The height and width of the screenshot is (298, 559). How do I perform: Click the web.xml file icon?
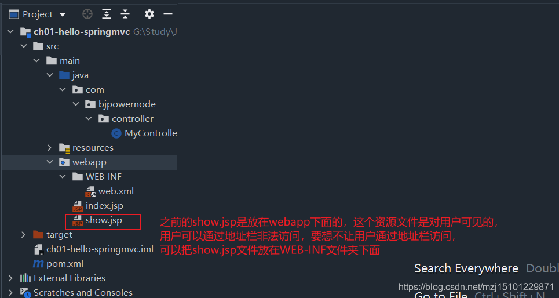90,192
